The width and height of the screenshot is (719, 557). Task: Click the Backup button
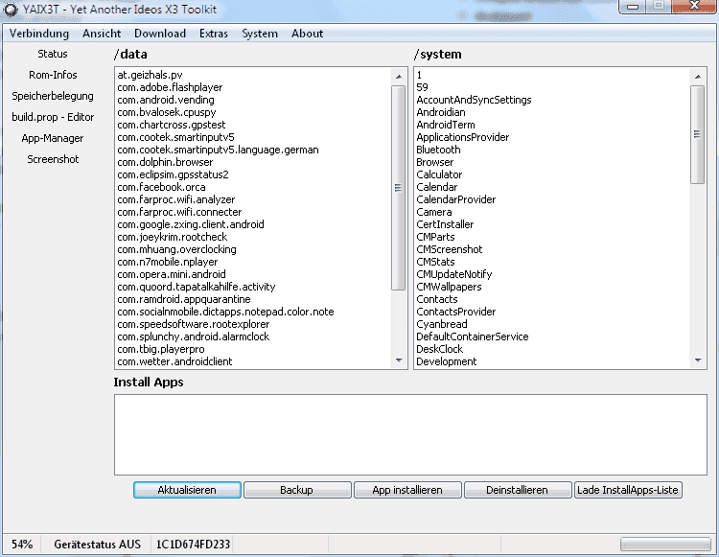tap(297, 490)
